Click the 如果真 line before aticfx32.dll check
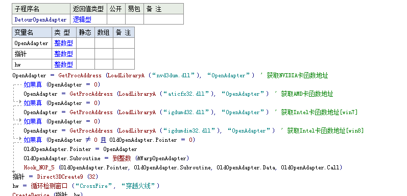This screenshot has width=407, height=196. (x=33, y=85)
